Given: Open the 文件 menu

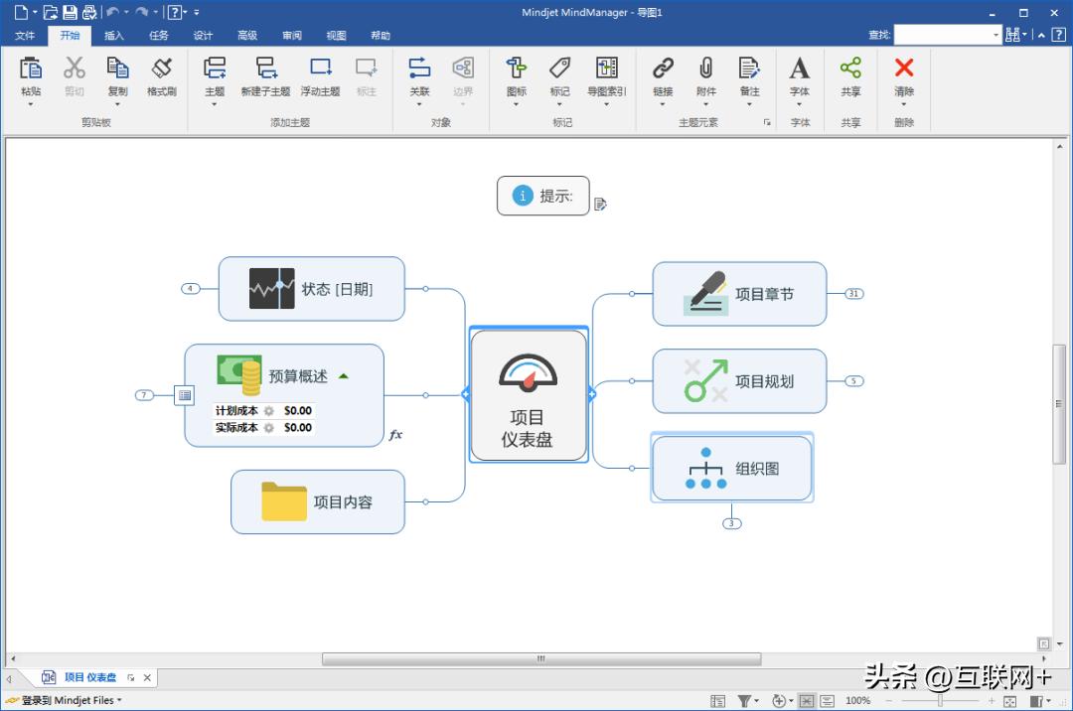Looking at the screenshot, I should click(x=26, y=35).
